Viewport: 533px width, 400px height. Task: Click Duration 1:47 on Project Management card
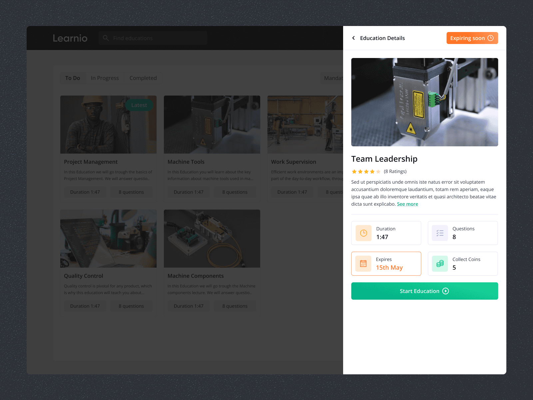pos(85,192)
